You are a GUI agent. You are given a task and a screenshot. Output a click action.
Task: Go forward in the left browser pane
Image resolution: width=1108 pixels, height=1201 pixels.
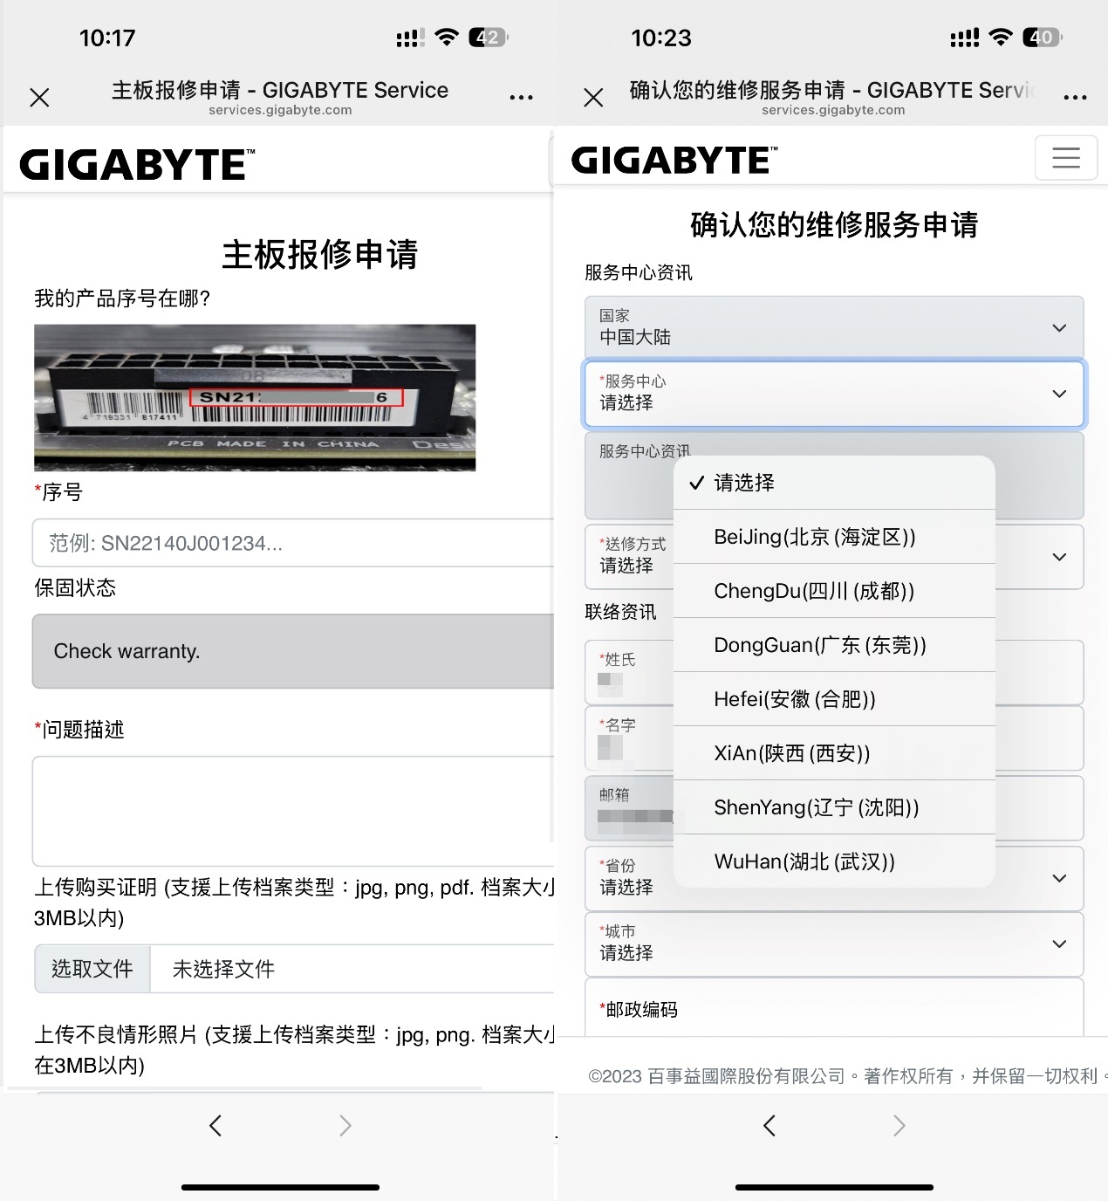345,1125
